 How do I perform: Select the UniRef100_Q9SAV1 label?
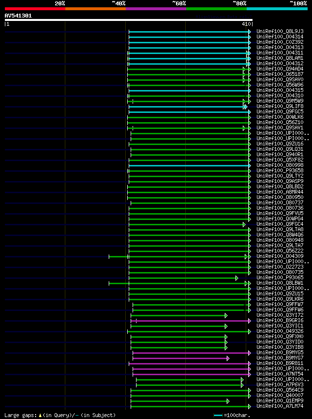[x=280, y=128]
